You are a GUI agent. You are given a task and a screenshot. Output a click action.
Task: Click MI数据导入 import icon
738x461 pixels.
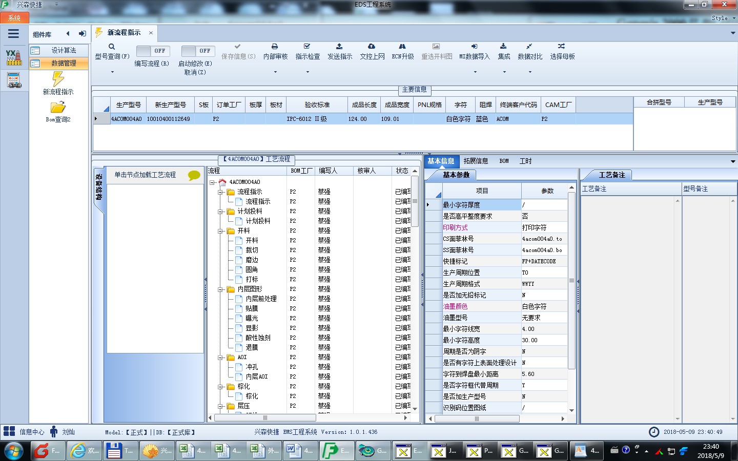point(475,47)
